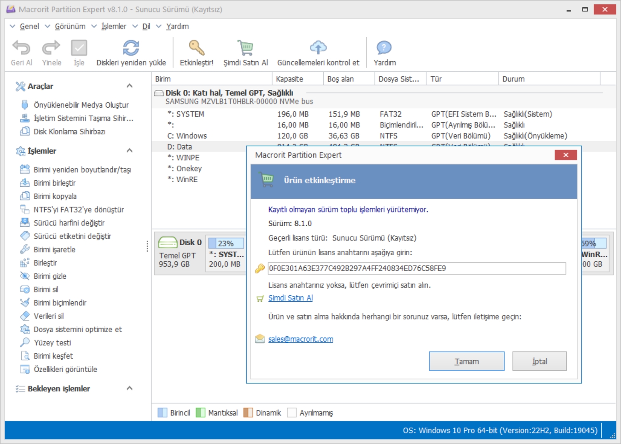The height and width of the screenshot is (444, 621).
Task: Click the Disk 0 Temel GPT disk block
Action: point(180,253)
